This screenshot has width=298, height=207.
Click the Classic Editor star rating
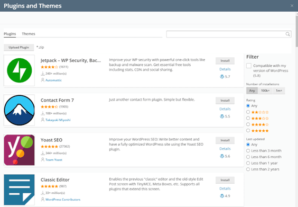tap(49, 186)
